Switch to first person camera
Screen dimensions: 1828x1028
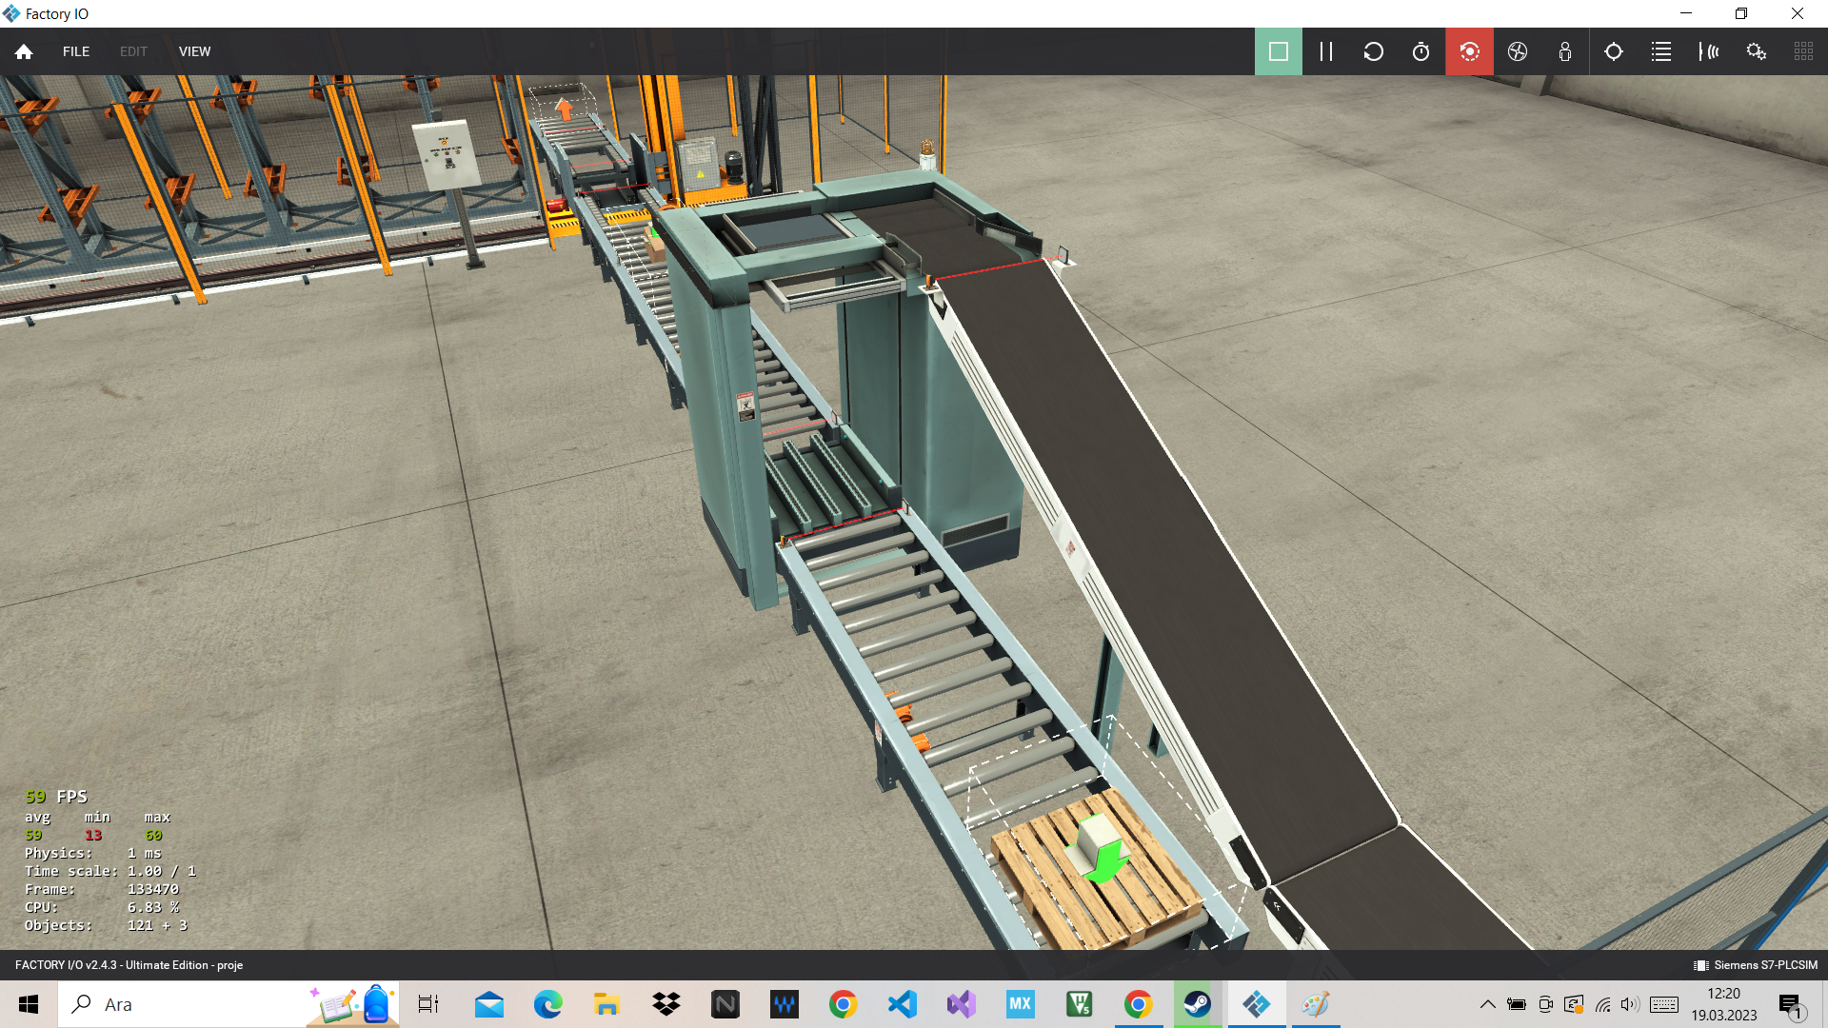click(1565, 51)
